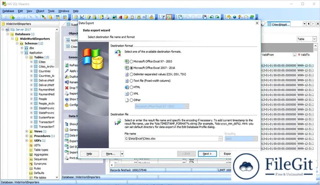Click the explorer tree vertical scrollbar thumb
This screenshot has width=320, height=185.
(57, 50)
